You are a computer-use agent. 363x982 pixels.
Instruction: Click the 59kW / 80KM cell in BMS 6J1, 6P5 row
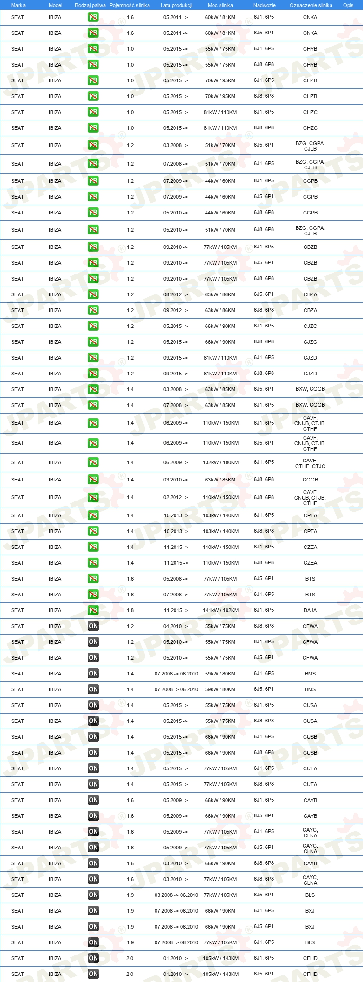point(220,674)
